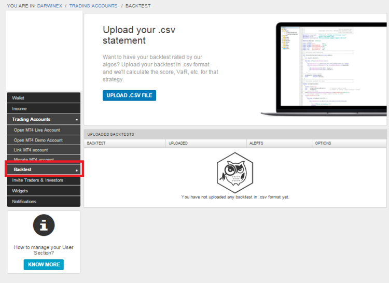Image resolution: width=389 pixels, height=283 pixels.
Task: Choose Open MT4 Live Account
Action: (37, 130)
